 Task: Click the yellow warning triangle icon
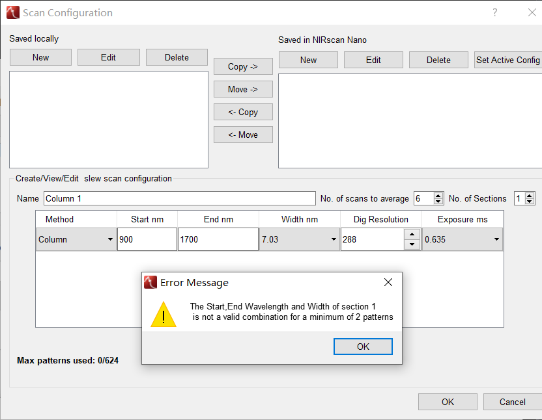[x=163, y=314]
